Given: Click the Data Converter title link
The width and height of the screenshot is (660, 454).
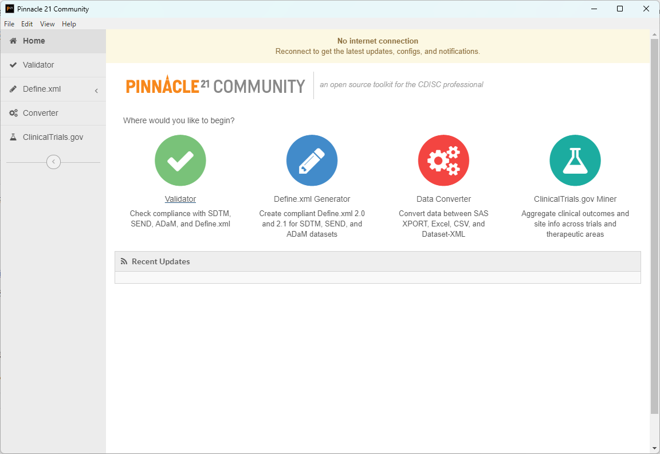Looking at the screenshot, I should 443,199.
